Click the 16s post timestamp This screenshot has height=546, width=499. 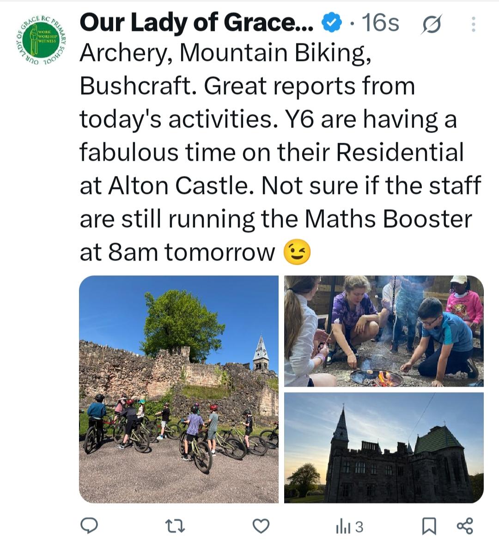coord(380,23)
